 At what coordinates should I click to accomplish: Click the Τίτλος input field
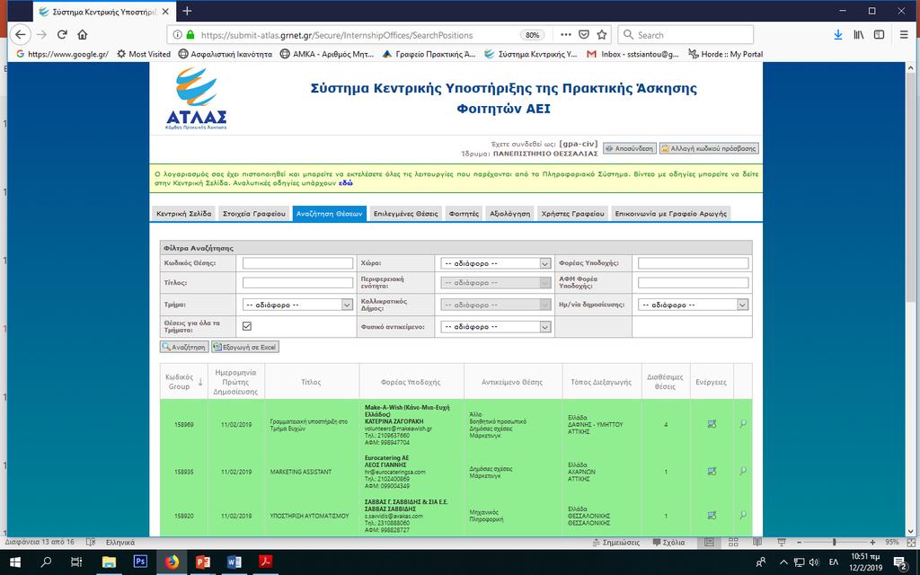297,283
